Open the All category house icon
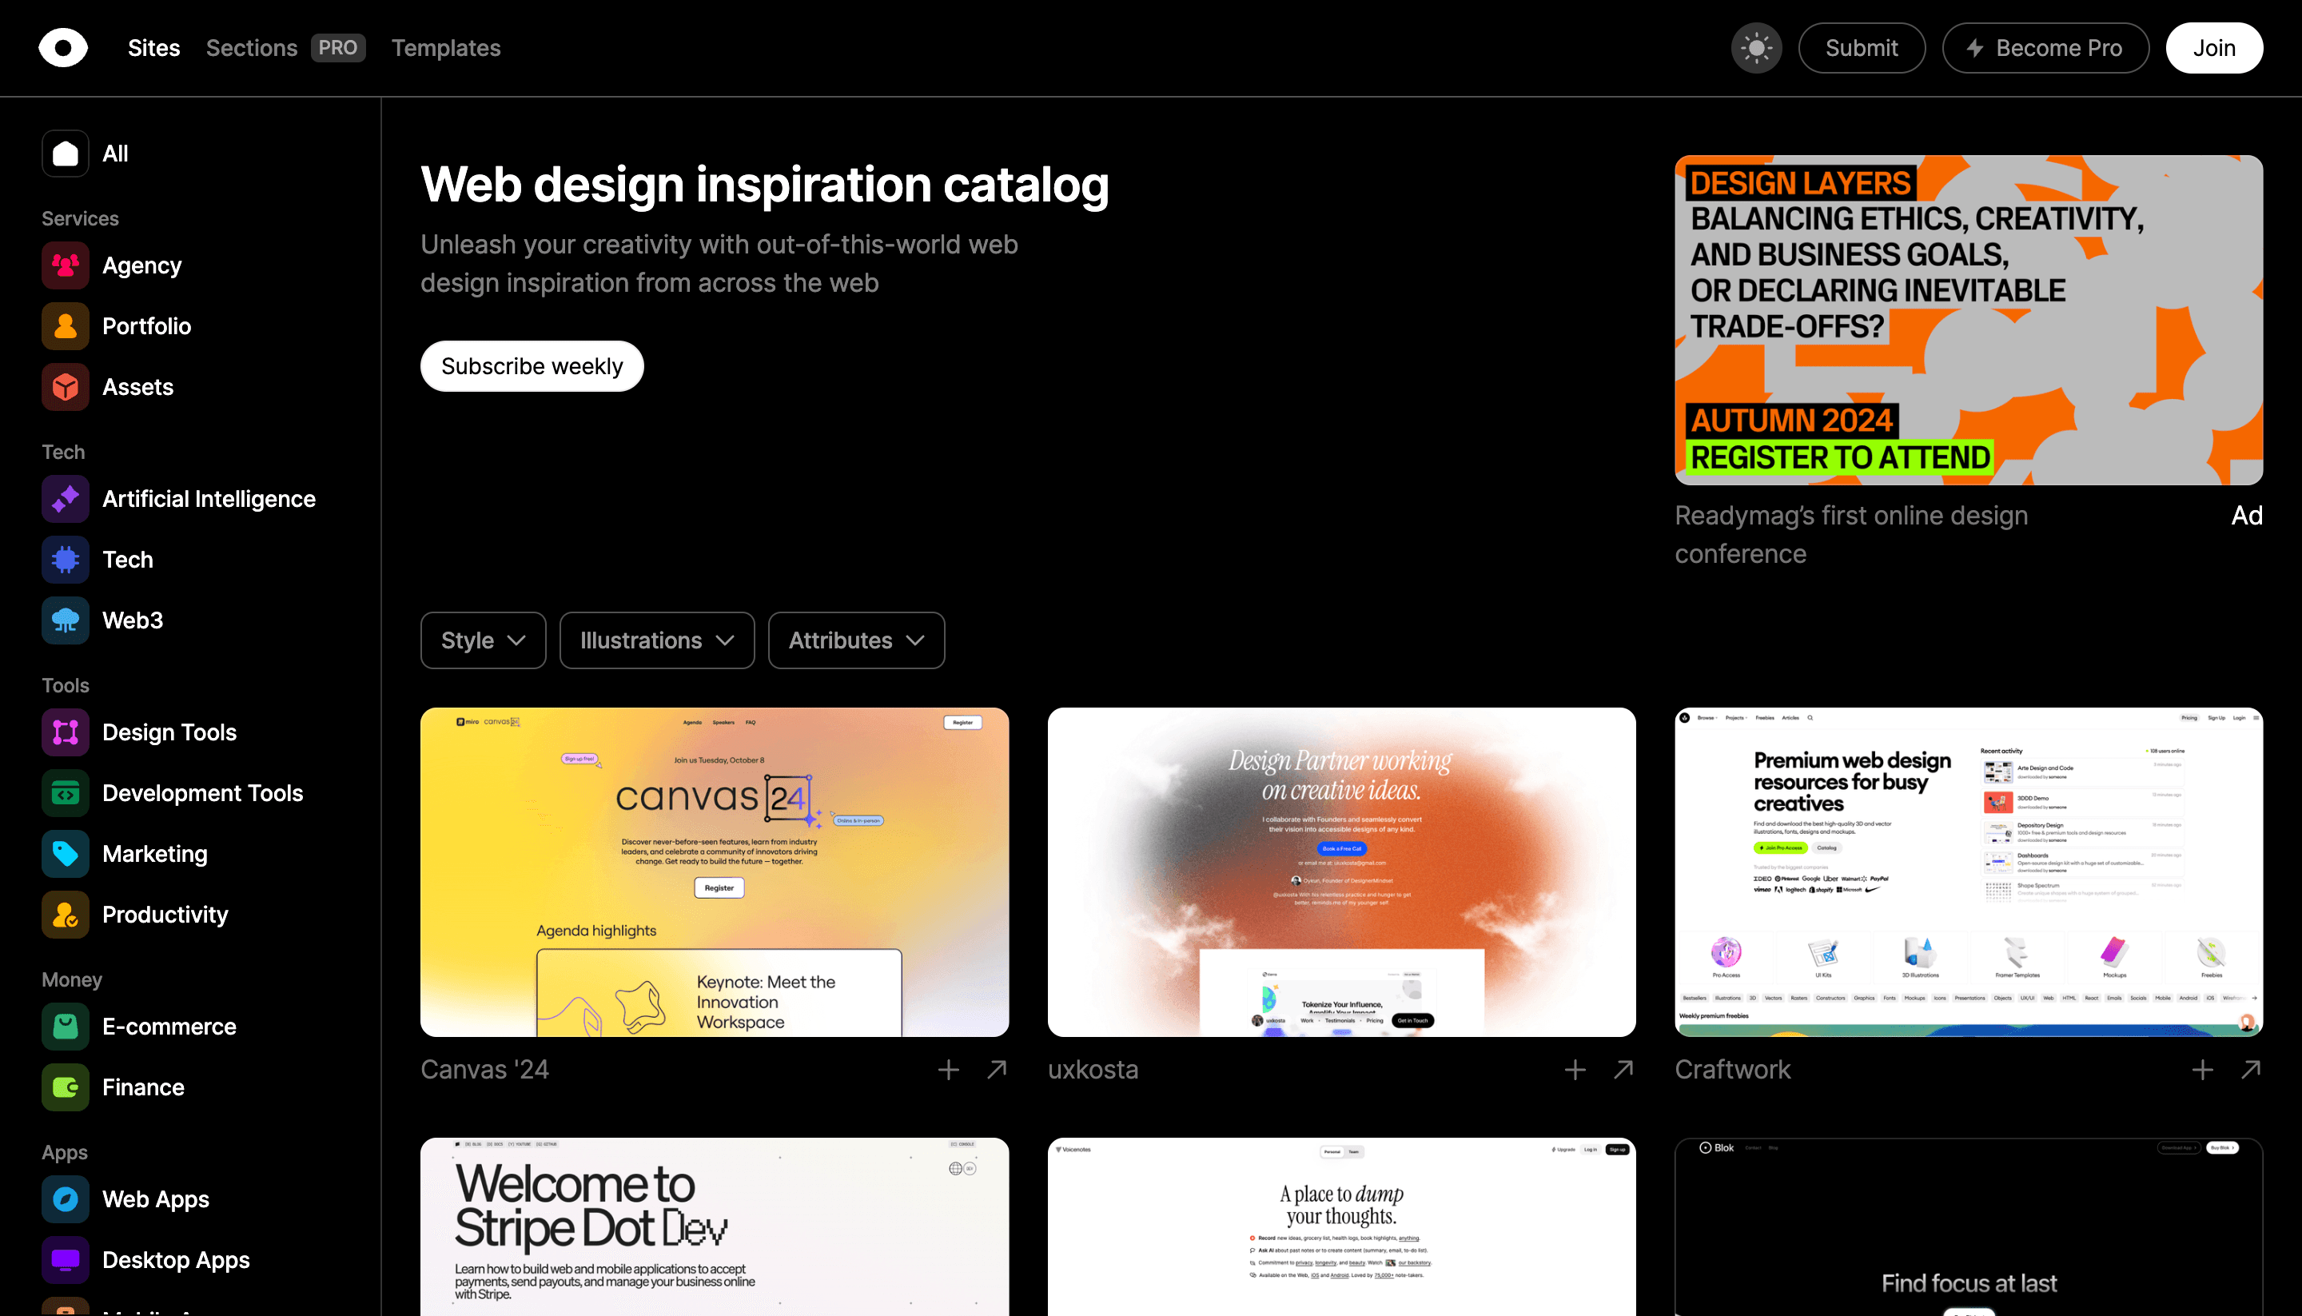The width and height of the screenshot is (2302, 1316). [x=65, y=154]
